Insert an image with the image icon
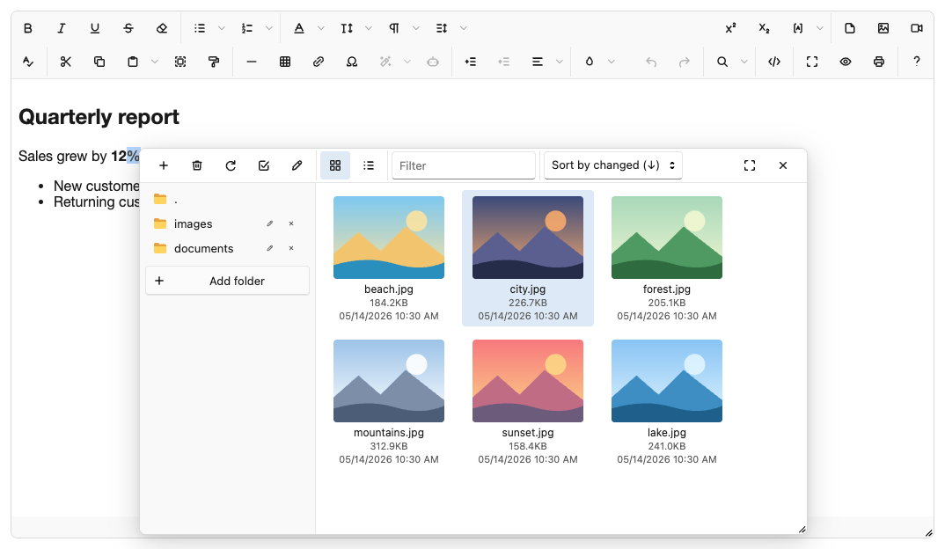Image resolution: width=945 pixels, height=549 pixels. pos(883,28)
